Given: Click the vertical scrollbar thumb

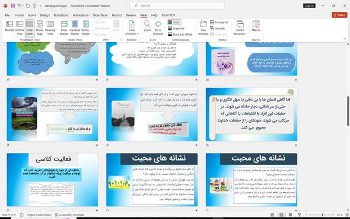Looking at the screenshot, I should pos(348,111).
